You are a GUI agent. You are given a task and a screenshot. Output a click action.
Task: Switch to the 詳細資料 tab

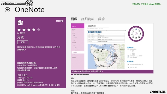(x=88, y=19)
